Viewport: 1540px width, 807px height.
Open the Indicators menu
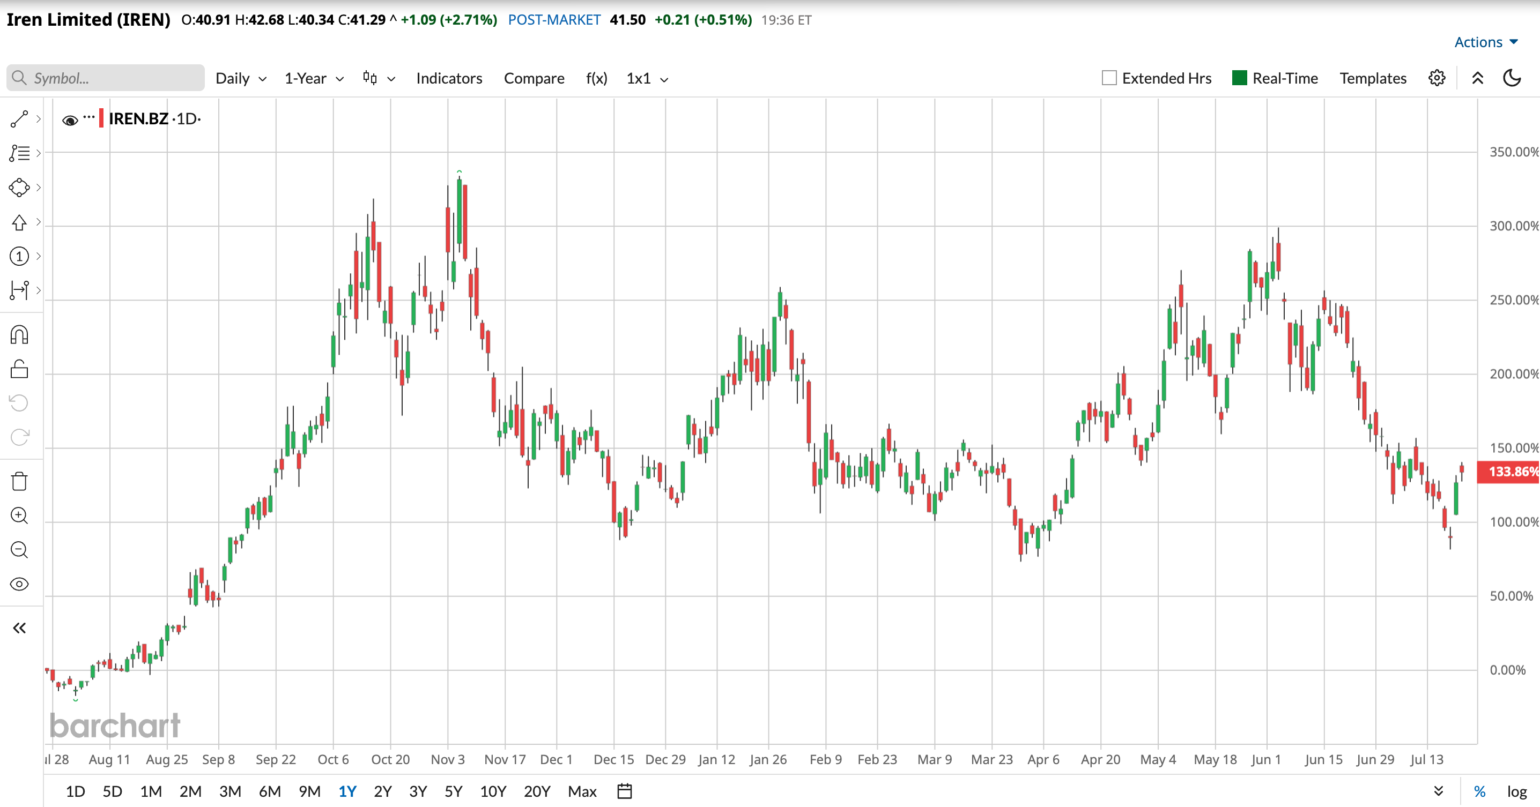(449, 78)
